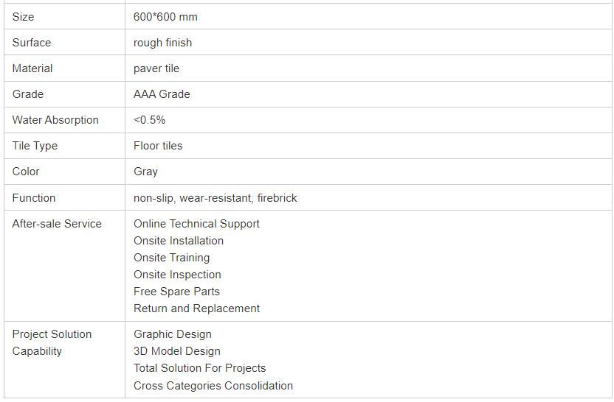Click the "Floor tiles" tile type value
This screenshot has width=614, height=402.
[158, 146]
